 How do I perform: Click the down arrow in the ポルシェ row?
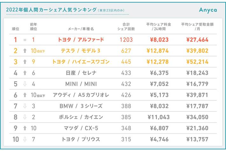[25, 117]
